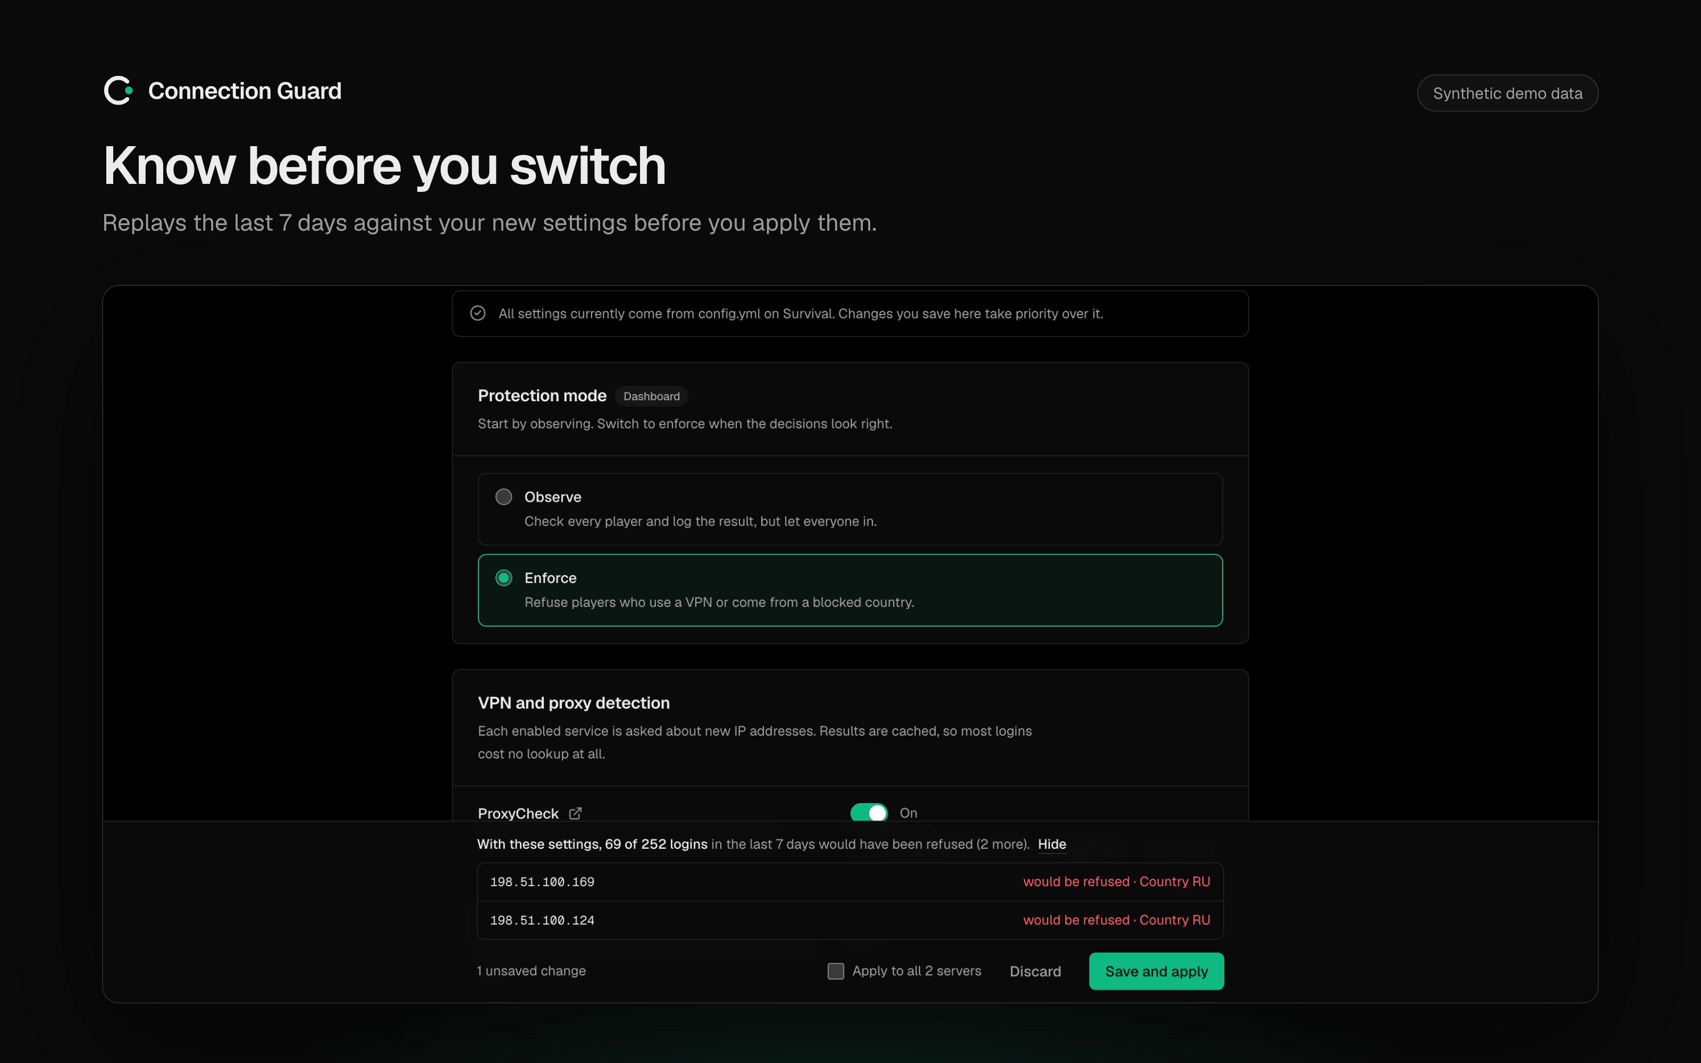The width and height of the screenshot is (1701, 1063).
Task: Click the config.yml settings notice text
Action: 801,314
